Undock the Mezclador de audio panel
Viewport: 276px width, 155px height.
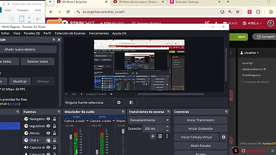[x=123, y=112]
